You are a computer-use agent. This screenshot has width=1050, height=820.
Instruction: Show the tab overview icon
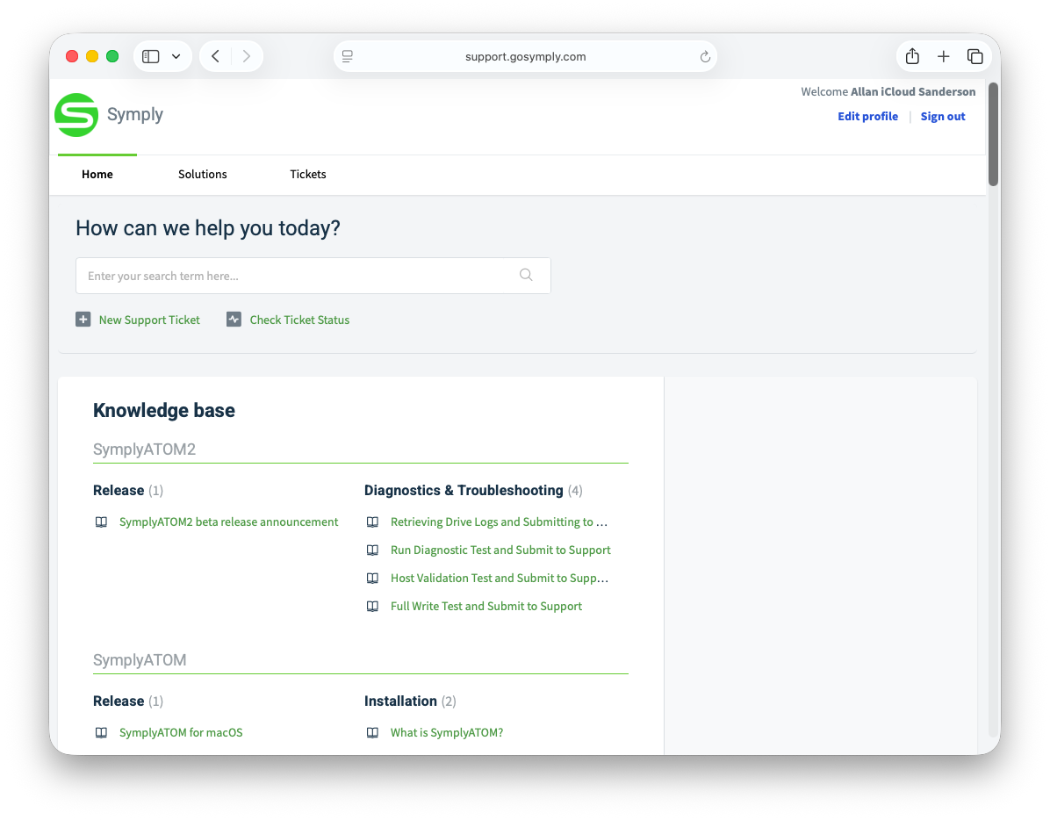[x=975, y=56]
